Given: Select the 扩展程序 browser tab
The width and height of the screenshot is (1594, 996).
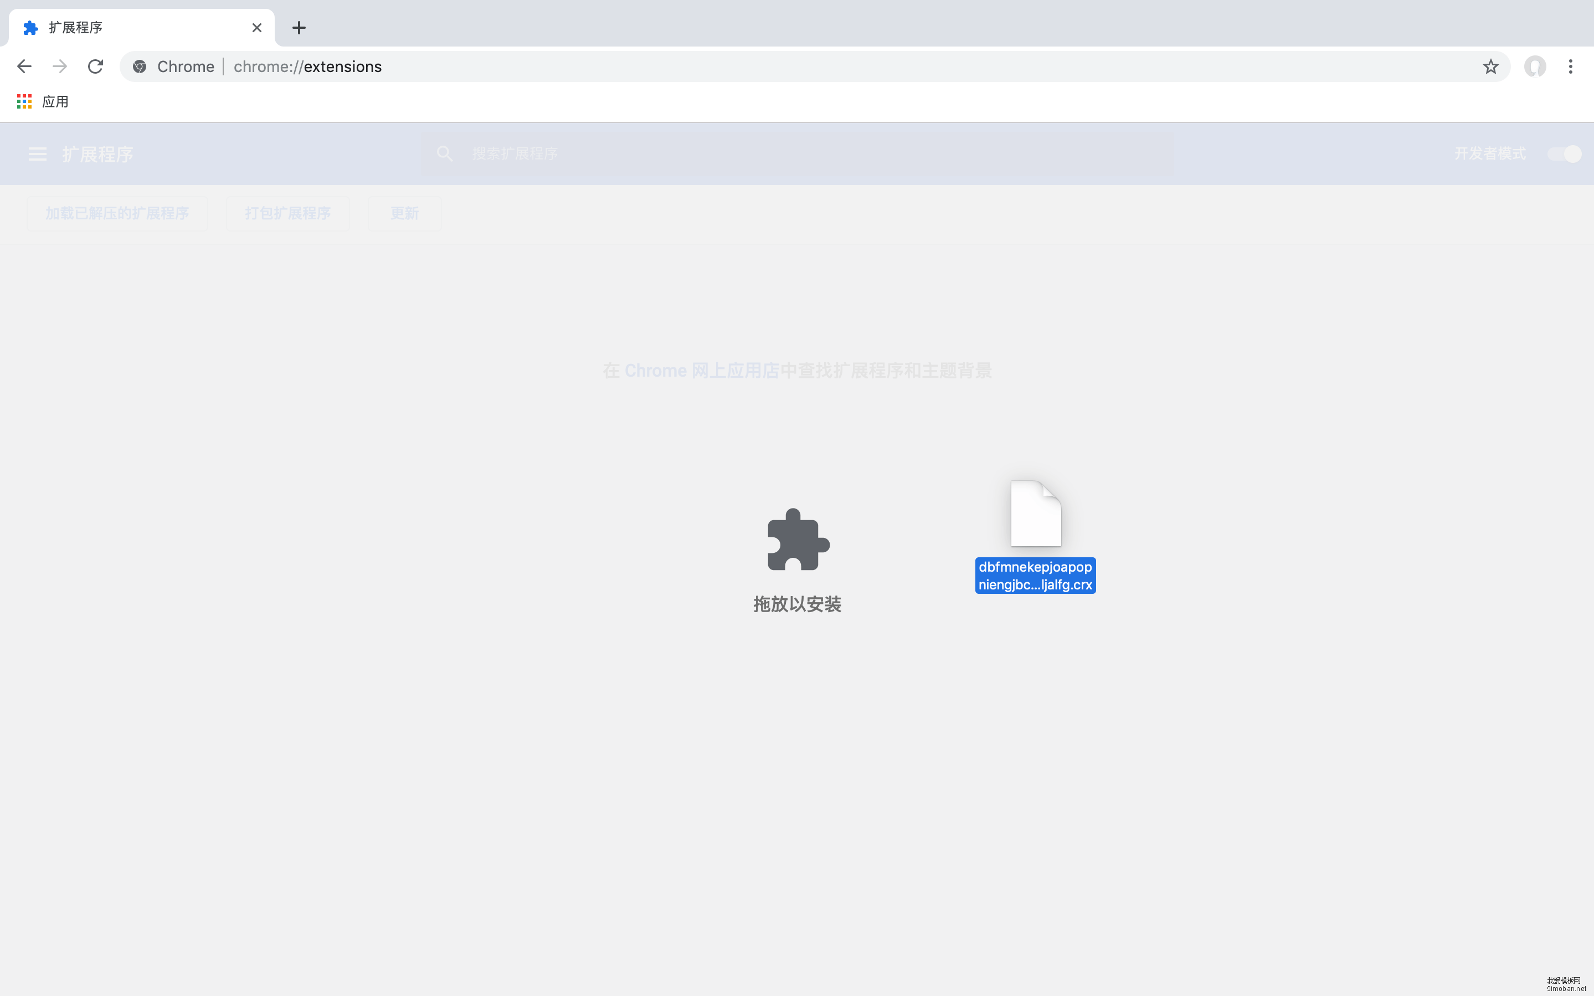Looking at the screenshot, I should [132, 27].
